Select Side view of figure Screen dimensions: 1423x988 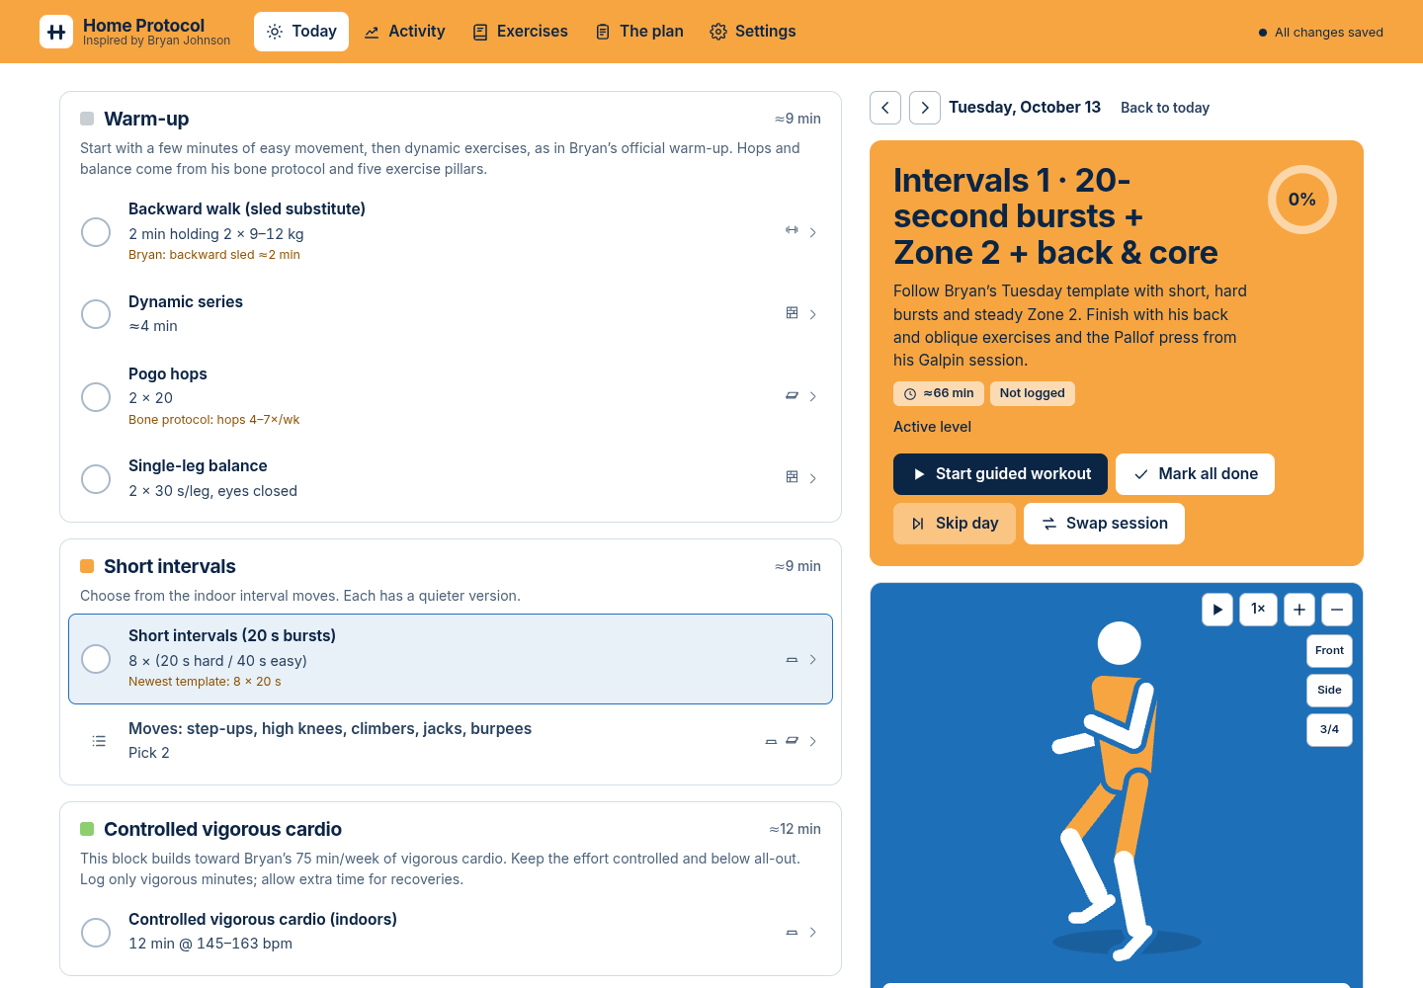tap(1329, 690)
